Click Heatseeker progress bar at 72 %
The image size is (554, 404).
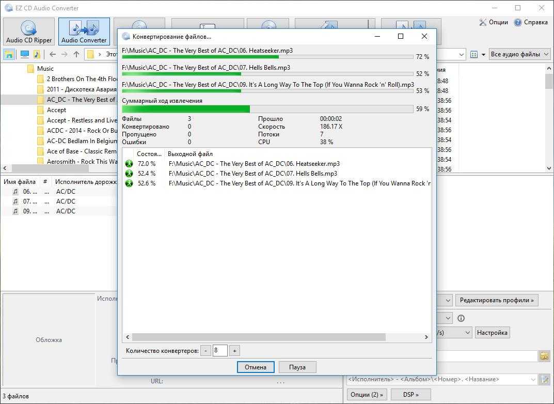[267, 56]
